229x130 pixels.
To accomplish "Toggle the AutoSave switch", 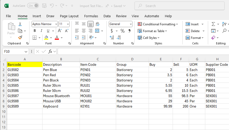I will coord(33,6).
